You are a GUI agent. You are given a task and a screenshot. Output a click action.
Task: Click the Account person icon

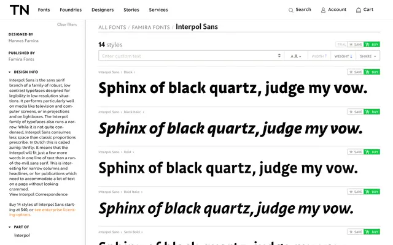pyautogui.click(x=324, y=10)
